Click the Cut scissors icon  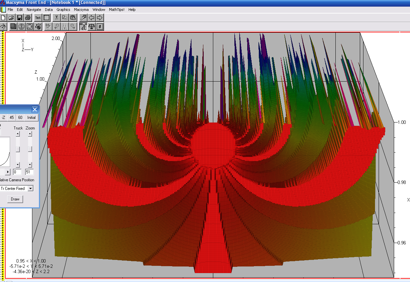56,18
